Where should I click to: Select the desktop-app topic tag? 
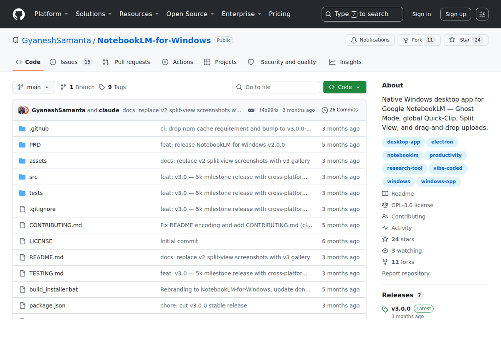tap(404, 142)
